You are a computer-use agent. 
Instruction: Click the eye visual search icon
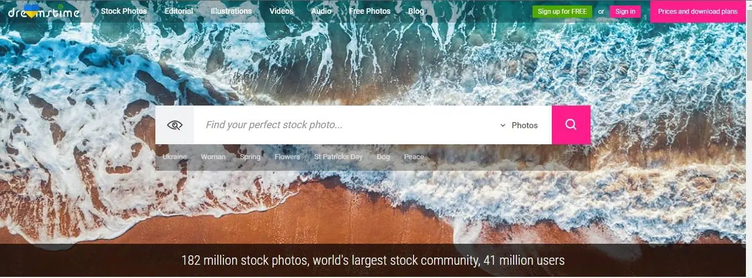coord(175,125)
